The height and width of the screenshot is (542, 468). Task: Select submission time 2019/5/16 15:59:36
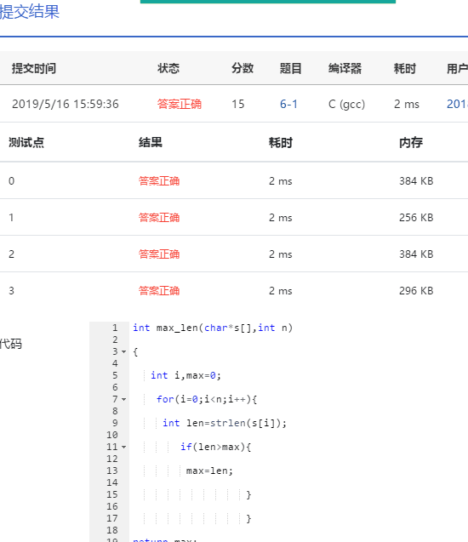[x=66, y=104]
